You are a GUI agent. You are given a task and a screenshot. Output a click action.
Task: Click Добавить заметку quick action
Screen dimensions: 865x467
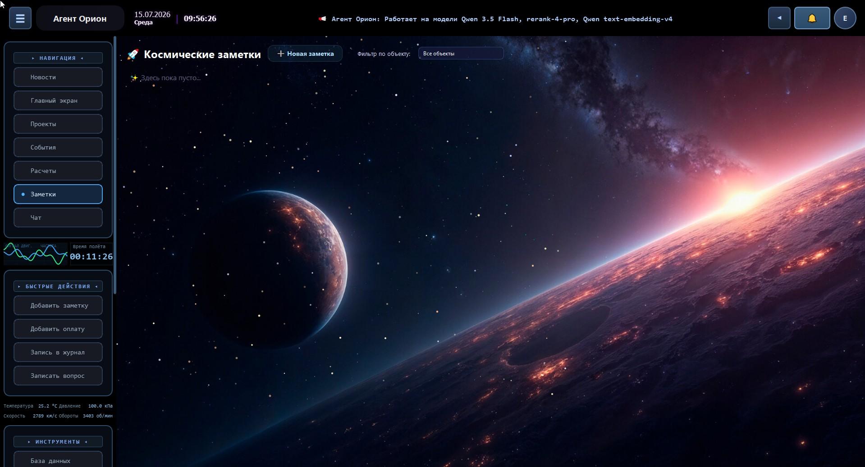(58, 305)
